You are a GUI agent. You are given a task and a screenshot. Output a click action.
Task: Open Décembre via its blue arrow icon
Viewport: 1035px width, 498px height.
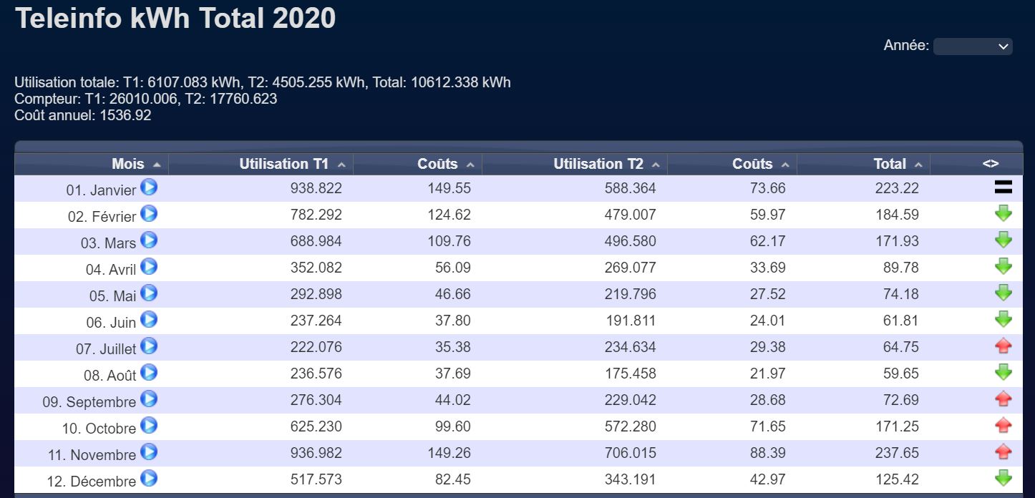(149, 479)
